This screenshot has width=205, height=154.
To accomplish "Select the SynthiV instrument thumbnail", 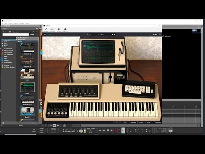I will (x=27, y=111).
